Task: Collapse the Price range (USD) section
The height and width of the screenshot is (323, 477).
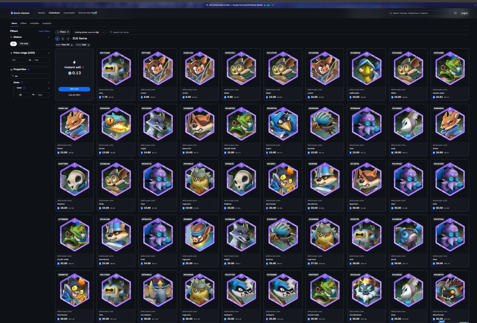Action: 49,52
